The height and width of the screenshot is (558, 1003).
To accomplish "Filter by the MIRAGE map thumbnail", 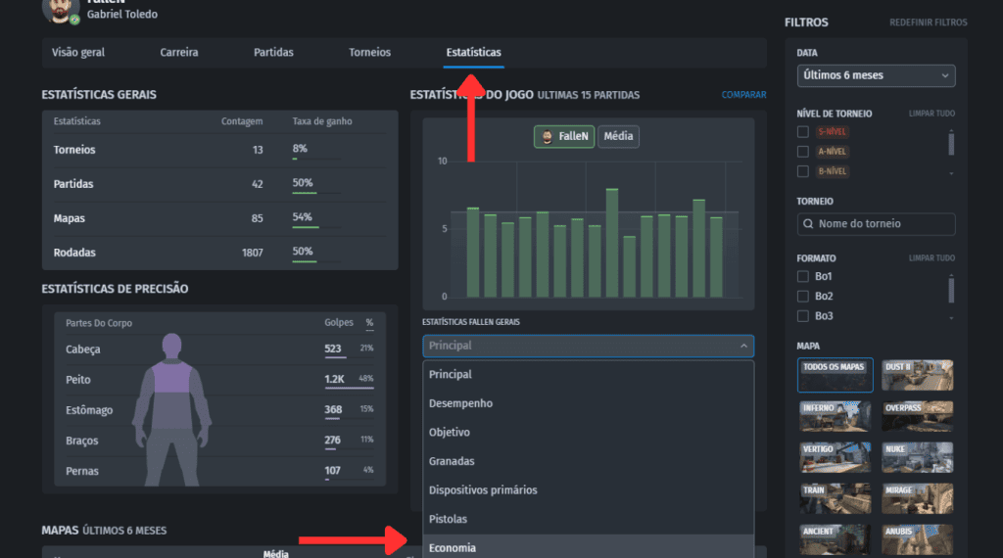I will click(x=917, y=498).
